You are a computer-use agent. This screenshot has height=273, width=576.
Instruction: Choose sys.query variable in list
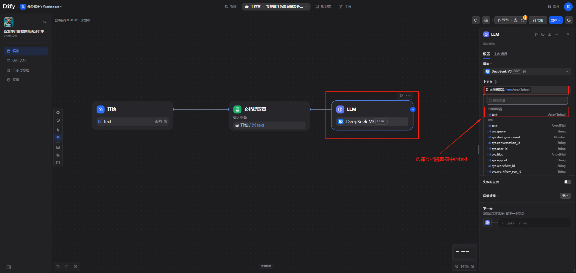[x=526, y=132]
